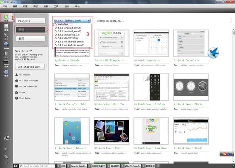
Task: Open the 概要信息 output pane
Action: [149, 166]
